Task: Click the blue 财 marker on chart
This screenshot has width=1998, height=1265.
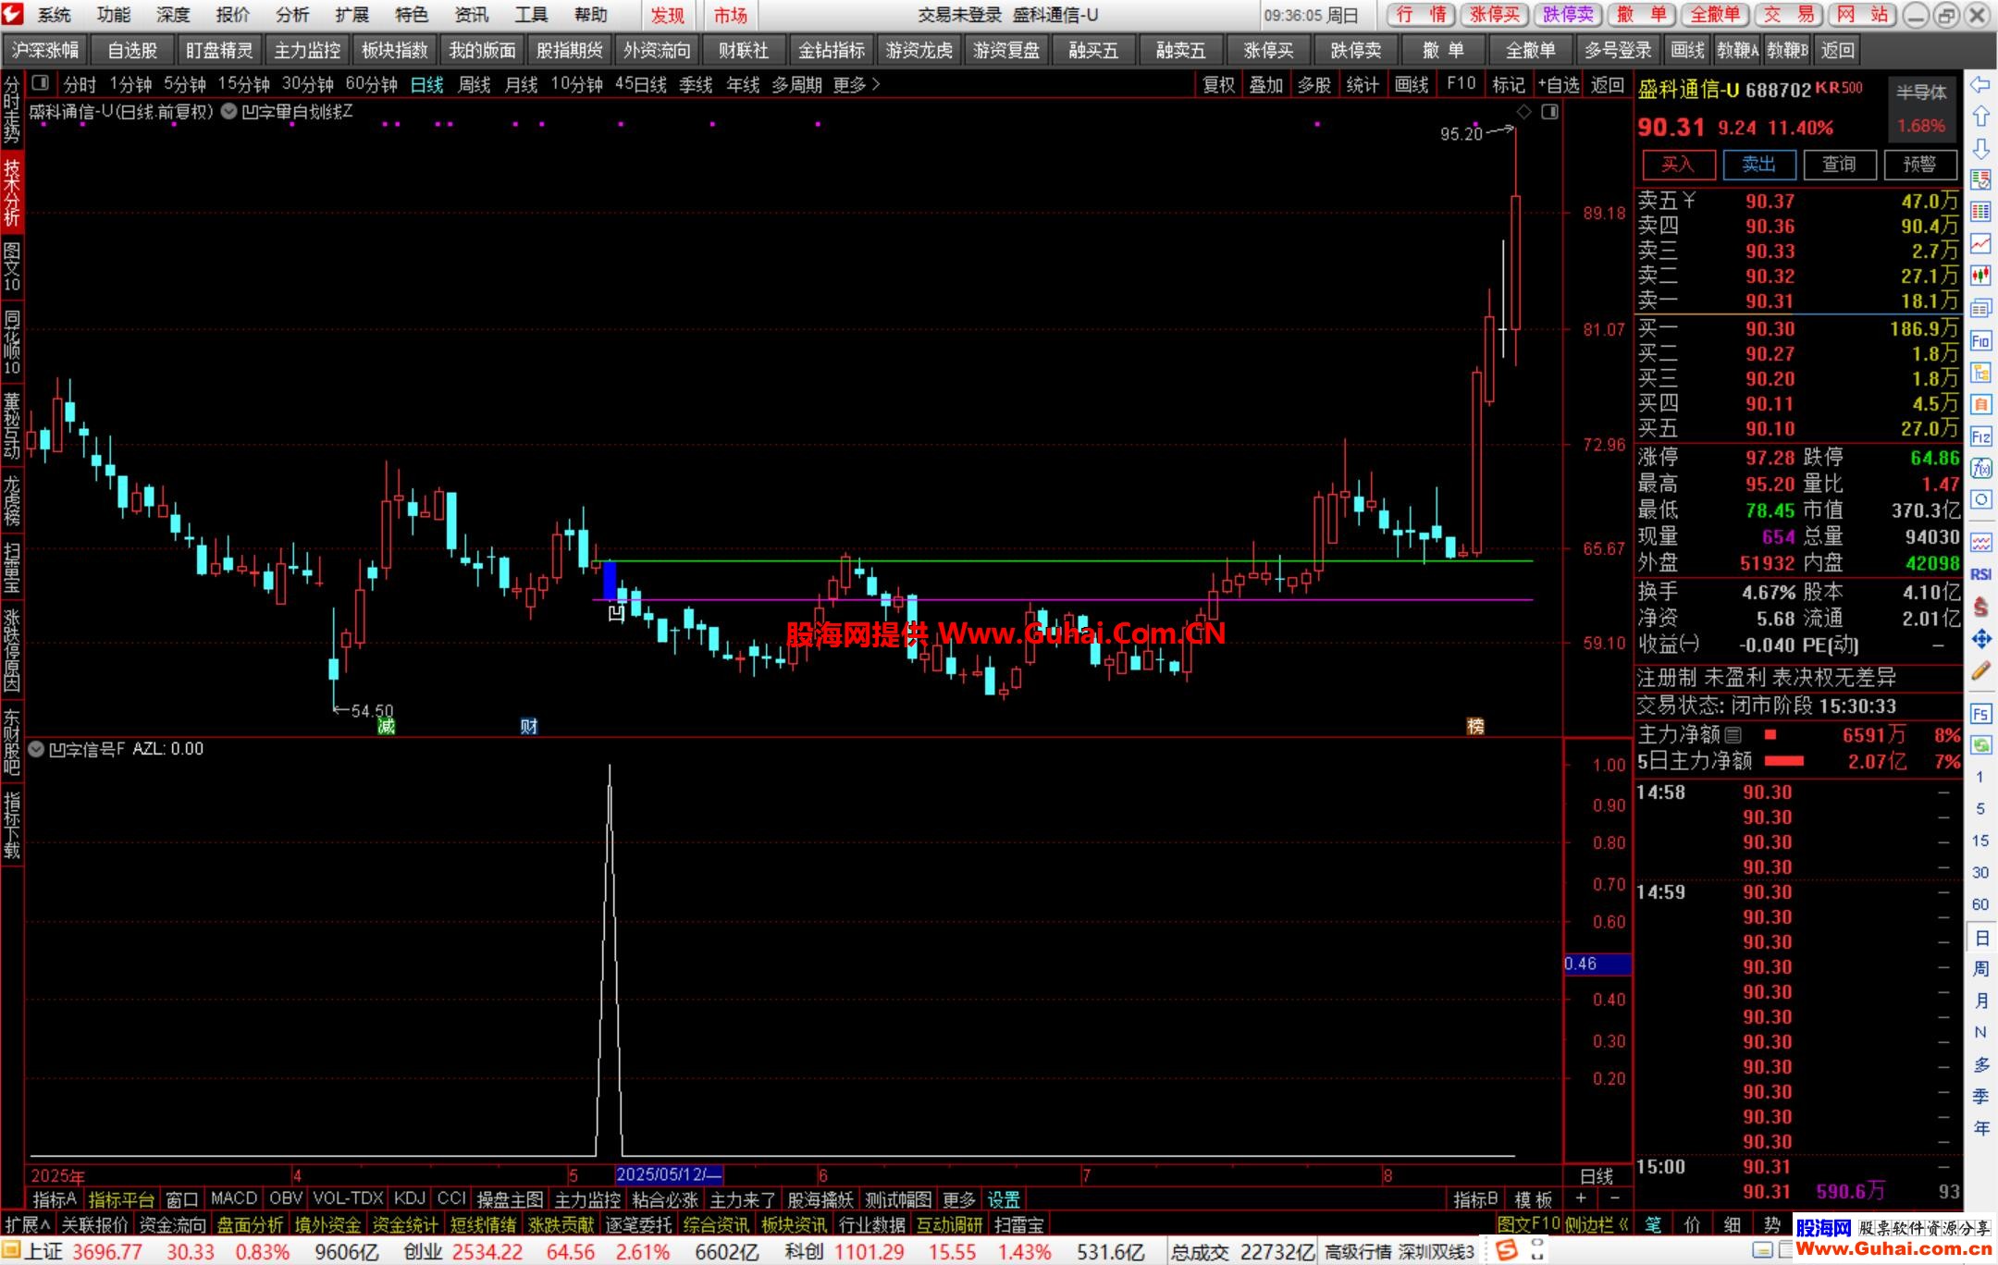Action: (528, 727)
